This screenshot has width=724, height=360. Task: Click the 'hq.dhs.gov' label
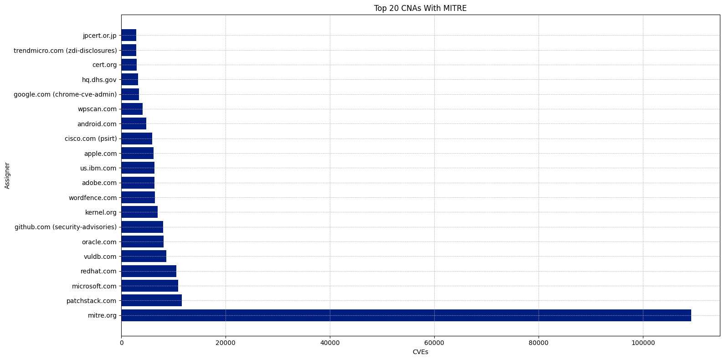(x=99, y=80)
